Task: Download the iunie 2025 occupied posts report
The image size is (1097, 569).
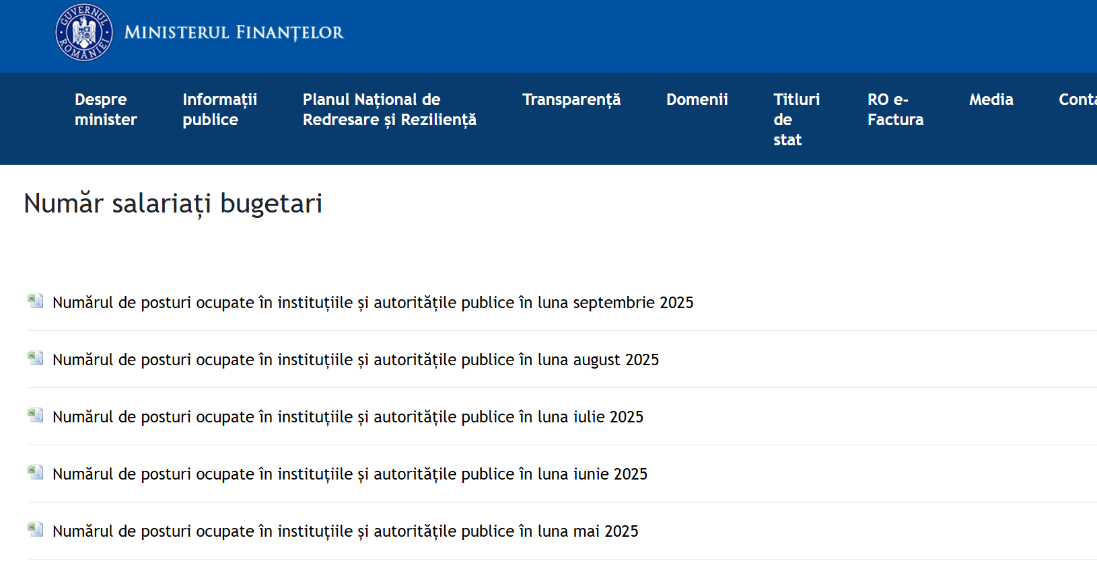Action: [350, 474]
